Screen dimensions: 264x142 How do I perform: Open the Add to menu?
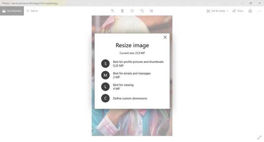pos(32,11)
